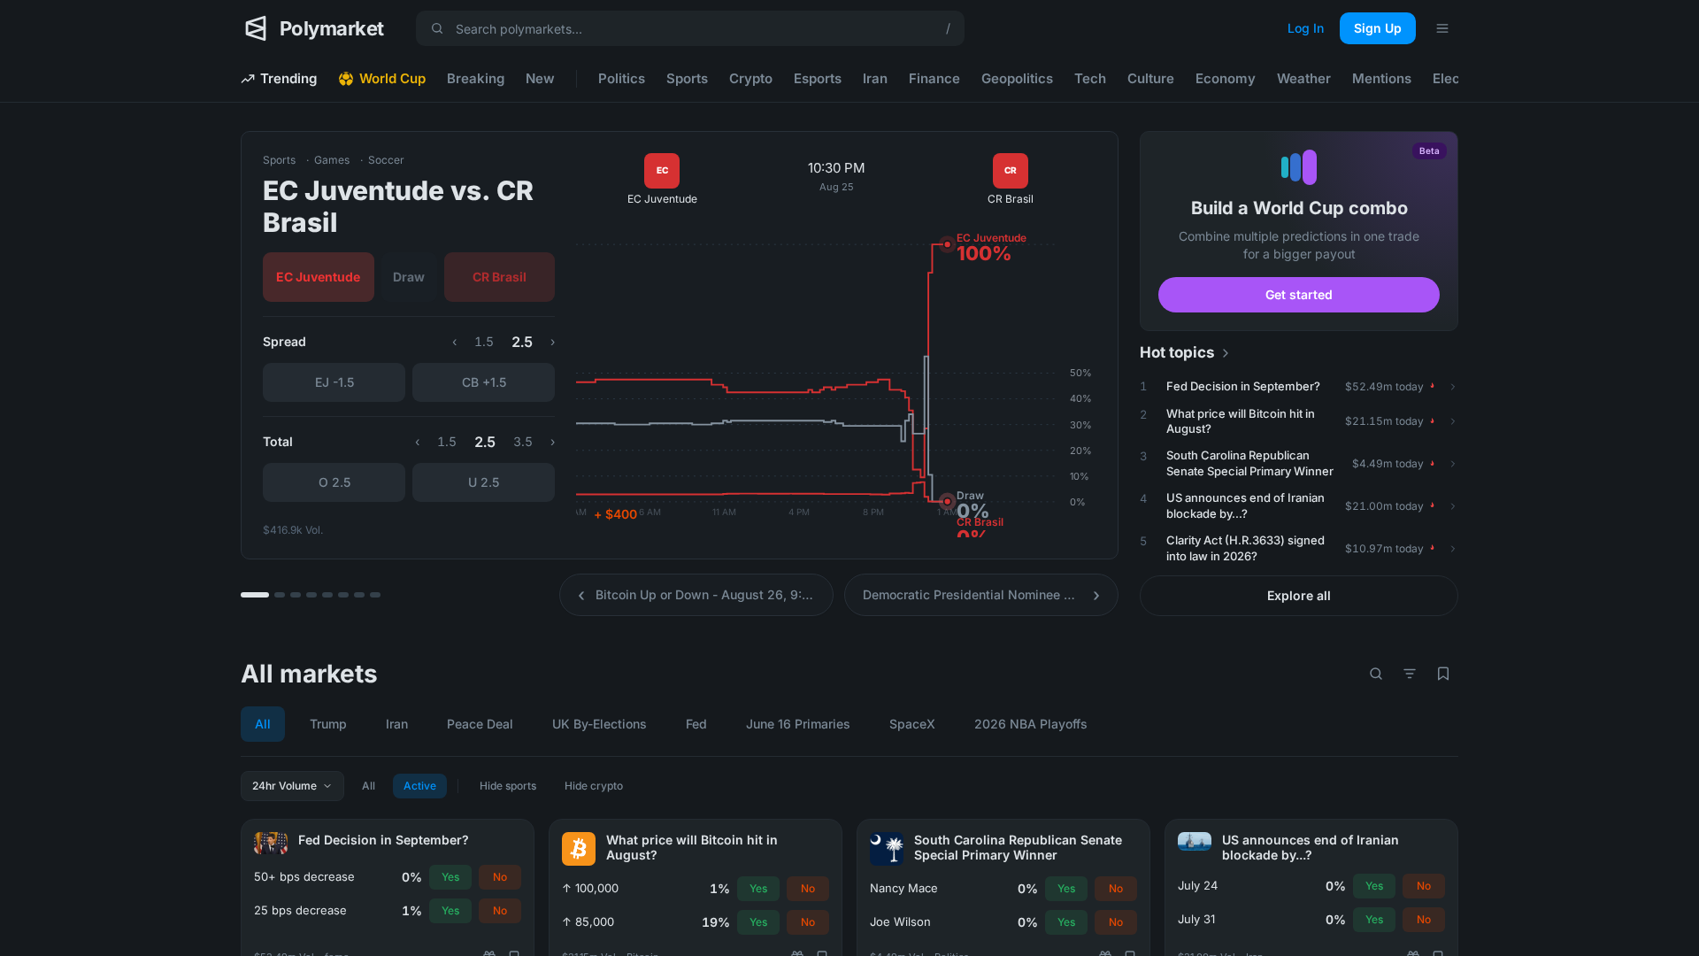Toggle Hide crypto filter
Screen dimensions: 1699x956
594,786
